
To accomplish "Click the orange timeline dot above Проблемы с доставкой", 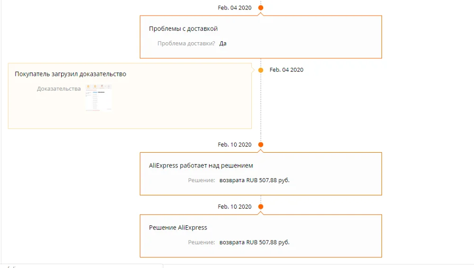I will click(261, 8).
